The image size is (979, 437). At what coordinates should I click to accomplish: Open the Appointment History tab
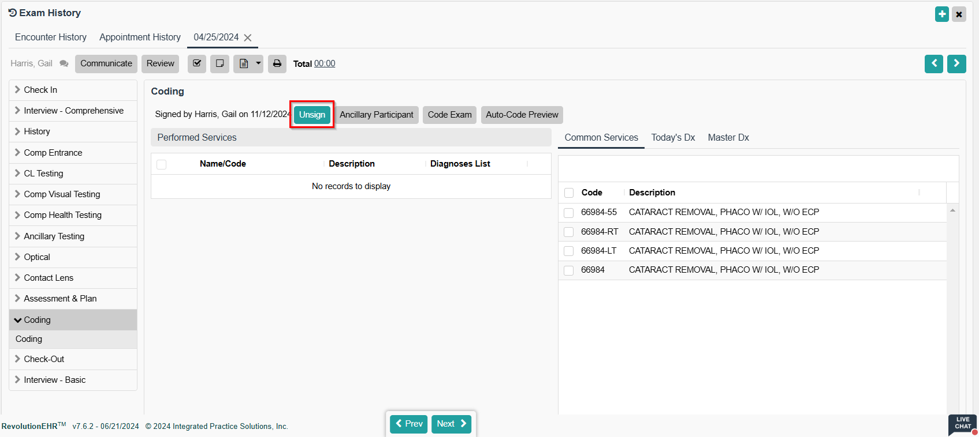coord(140,37)
